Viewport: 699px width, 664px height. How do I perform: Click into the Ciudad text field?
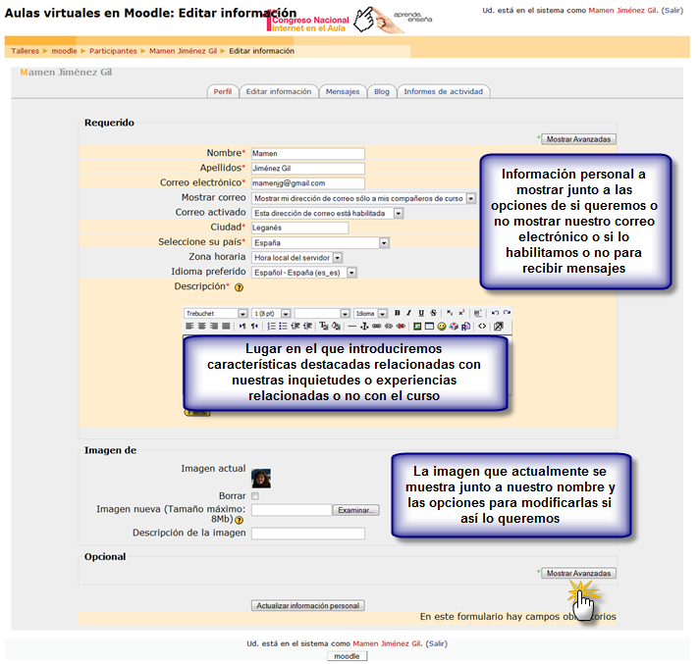299,228
